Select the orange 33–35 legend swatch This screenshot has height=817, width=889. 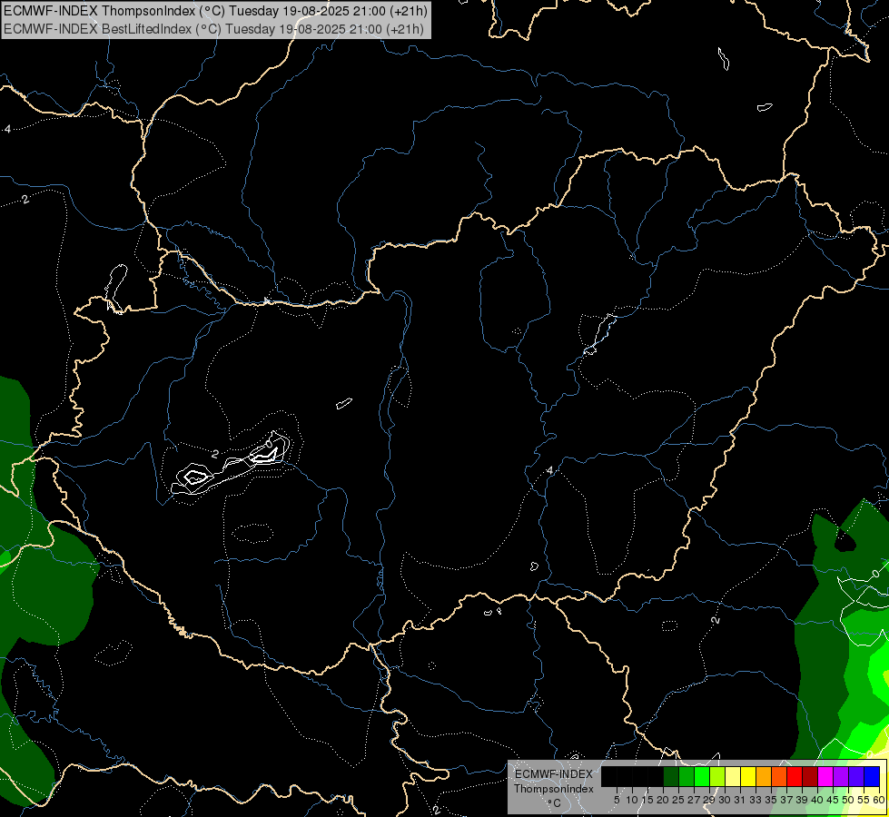(x=764, y=776)
